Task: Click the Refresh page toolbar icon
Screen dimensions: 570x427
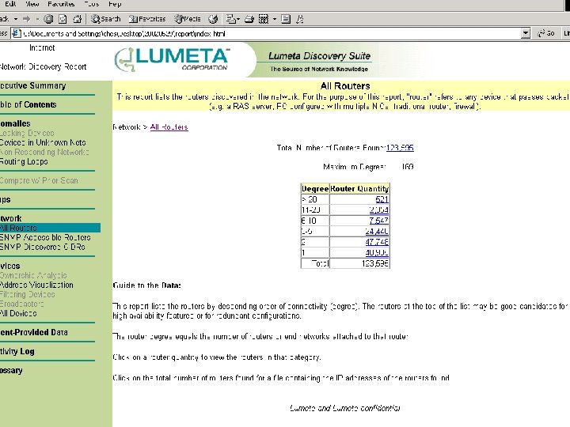Action: (63, 19)
